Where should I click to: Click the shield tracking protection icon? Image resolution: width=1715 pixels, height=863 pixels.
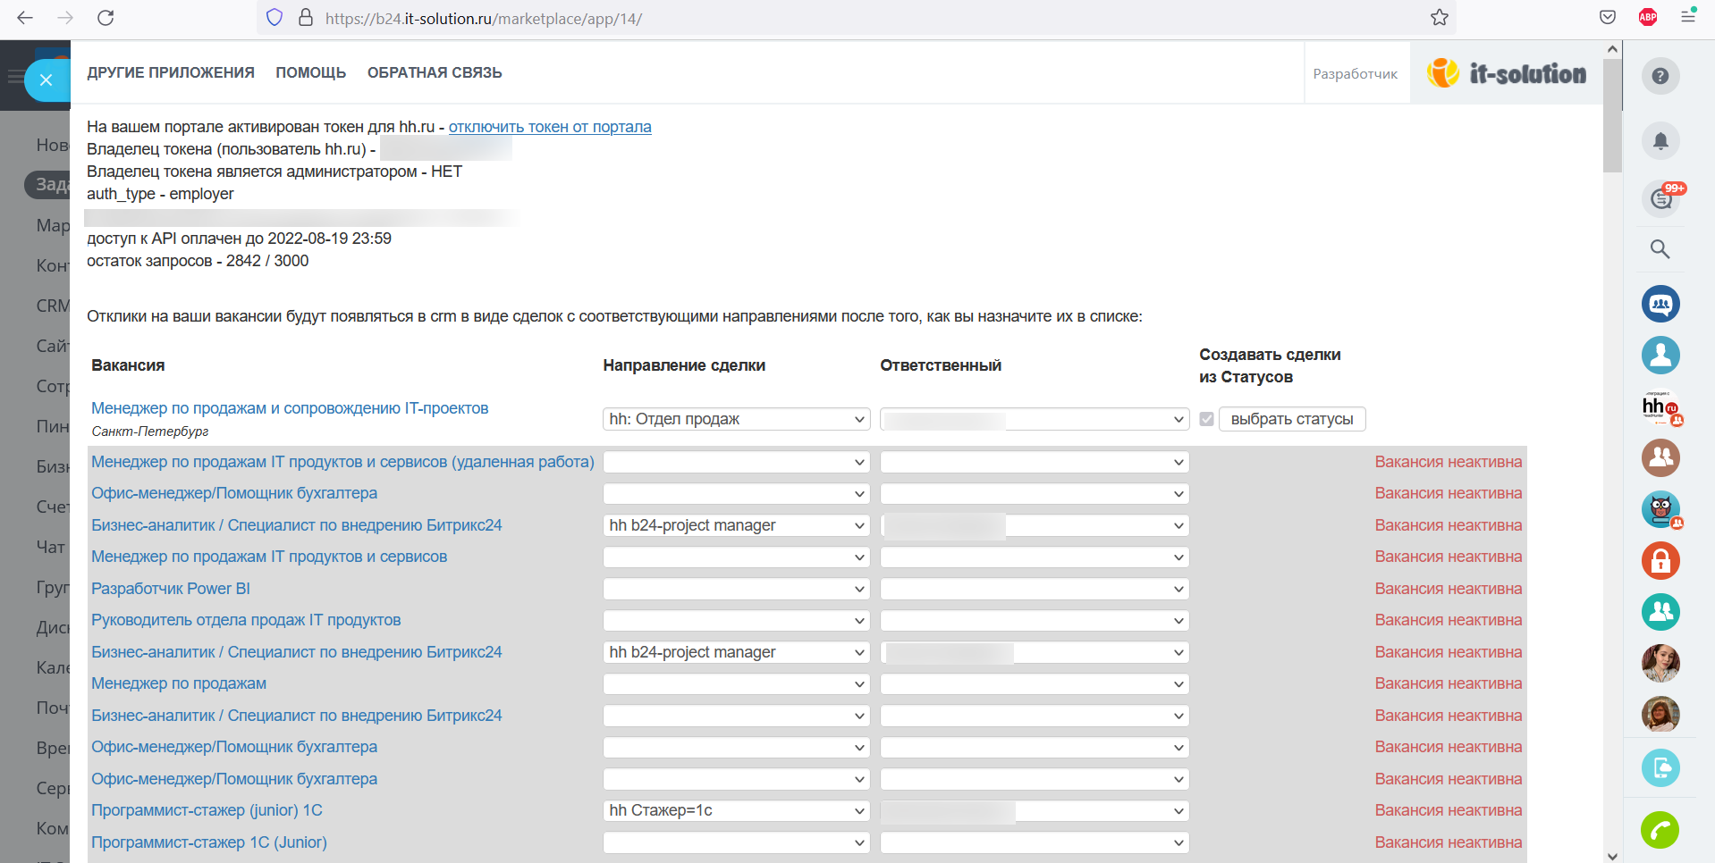point(275,18)
